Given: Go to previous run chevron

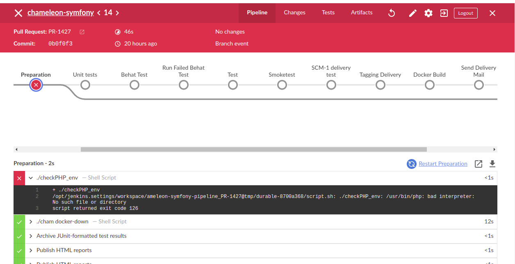Looking at the screenshot, I should (99, 13).
